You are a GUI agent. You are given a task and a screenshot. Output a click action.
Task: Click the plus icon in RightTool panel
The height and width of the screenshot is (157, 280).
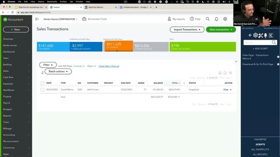pyautogui.click(x=250, y=35)
